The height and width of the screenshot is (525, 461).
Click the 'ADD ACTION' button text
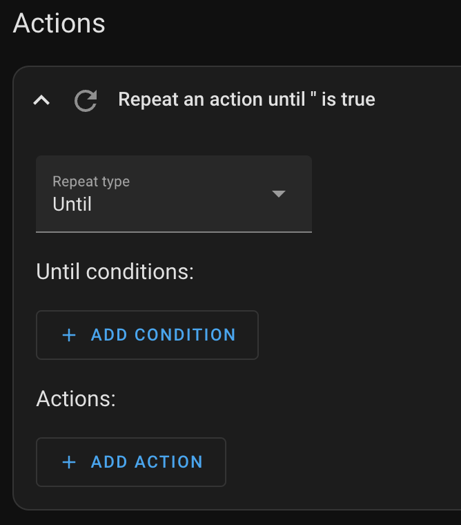[147, 462]
